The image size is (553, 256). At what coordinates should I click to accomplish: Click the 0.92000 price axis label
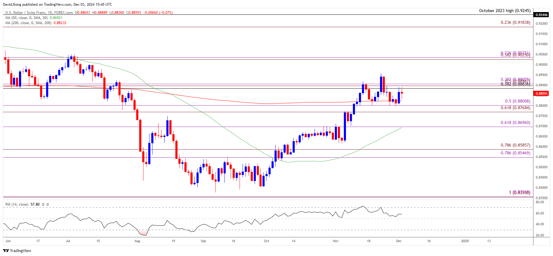[542, 24]
